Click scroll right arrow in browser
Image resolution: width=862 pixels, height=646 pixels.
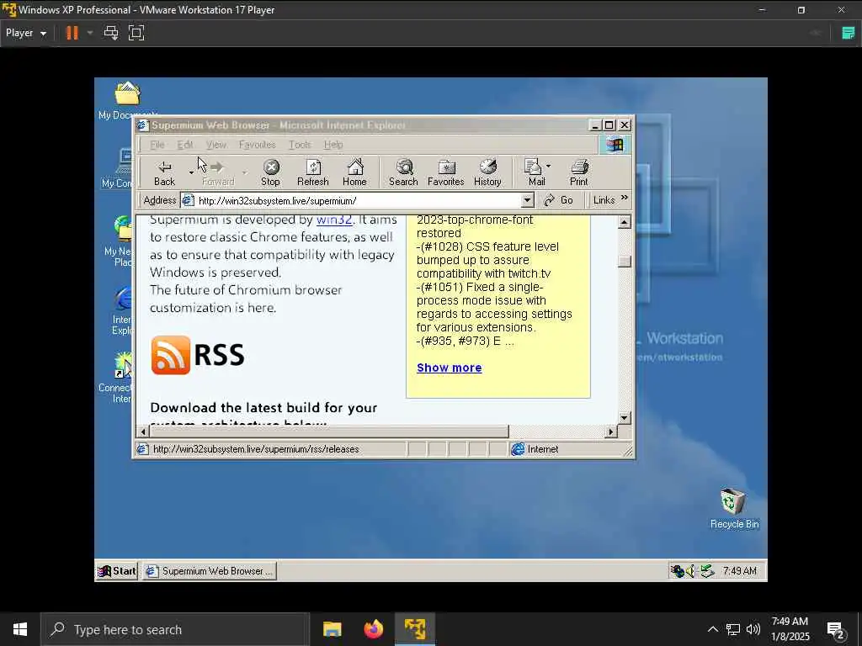pyautogui.click(x=611, y=432)
